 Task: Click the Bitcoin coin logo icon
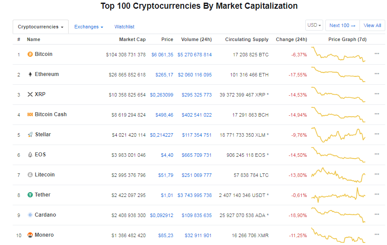(30, 55)
